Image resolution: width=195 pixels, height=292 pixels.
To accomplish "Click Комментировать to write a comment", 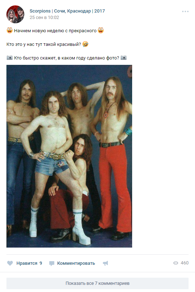I will click(x=76, y=263).
